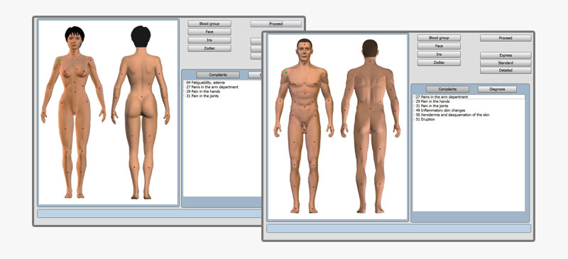568x259 pixels.
Task: Choose Standard mode button
Action: point(506,63)
